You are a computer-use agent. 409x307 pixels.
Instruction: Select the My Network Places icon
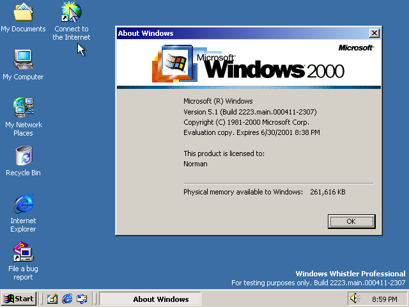tap(23, 107)
